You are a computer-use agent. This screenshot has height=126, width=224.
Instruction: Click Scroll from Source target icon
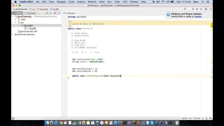[47, 13]
